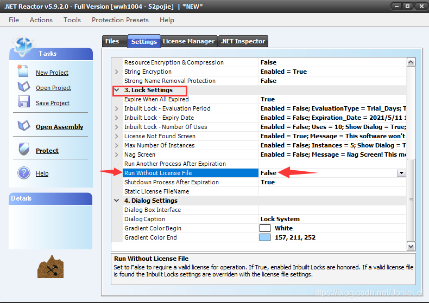This screenshot has width=429, height=303.
Task: Click the Lock System caption value
Action: (280, 219)
